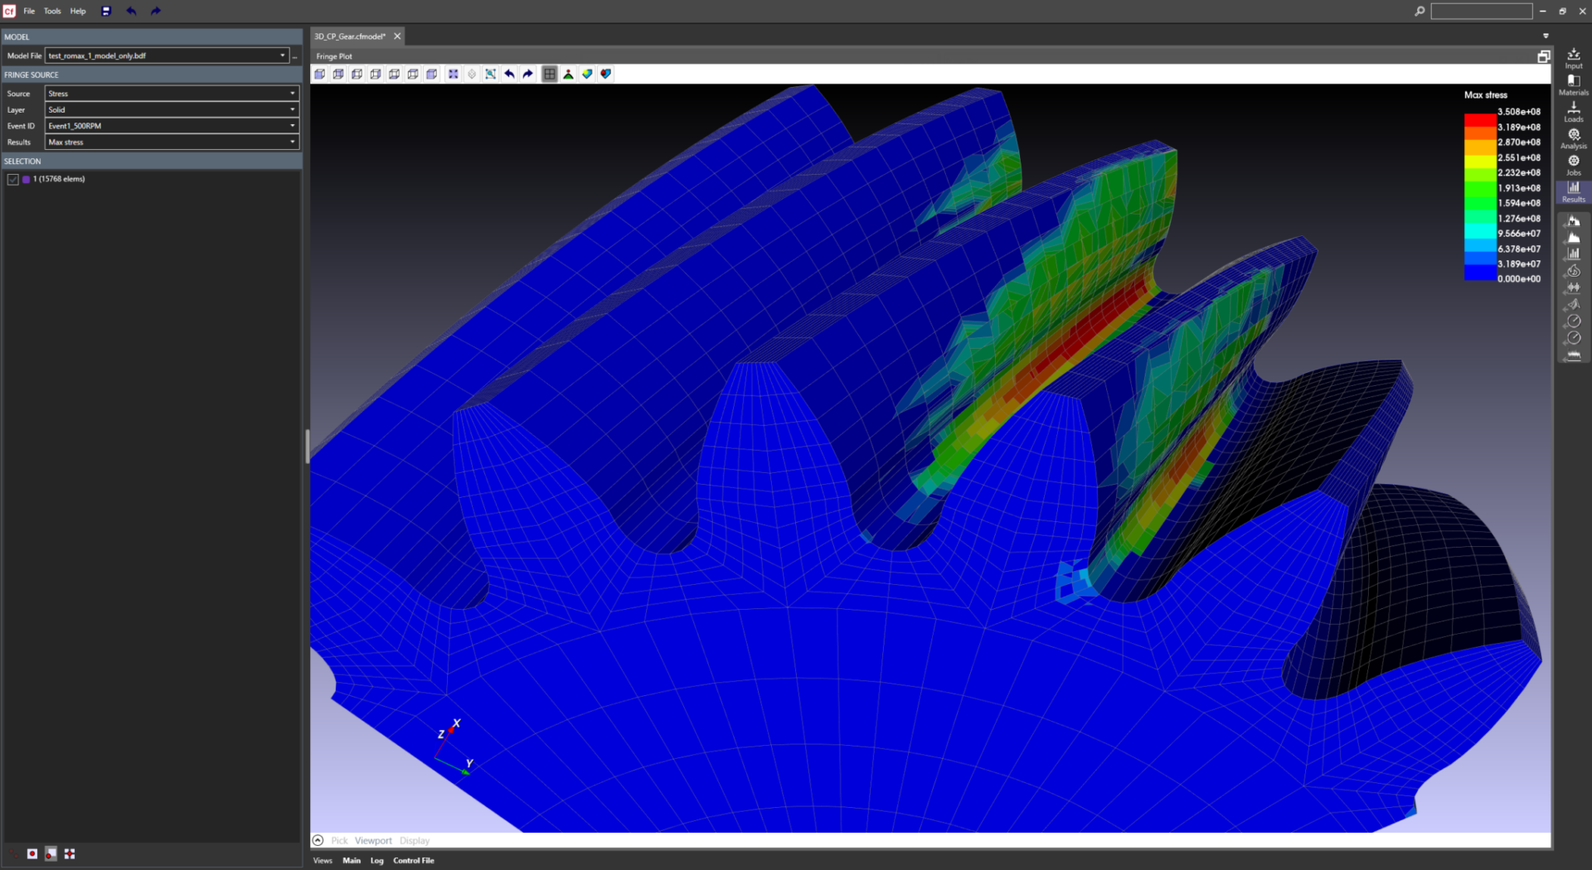
Task: Open the Results dropdown showing Max stress
Action: point(172,142)
